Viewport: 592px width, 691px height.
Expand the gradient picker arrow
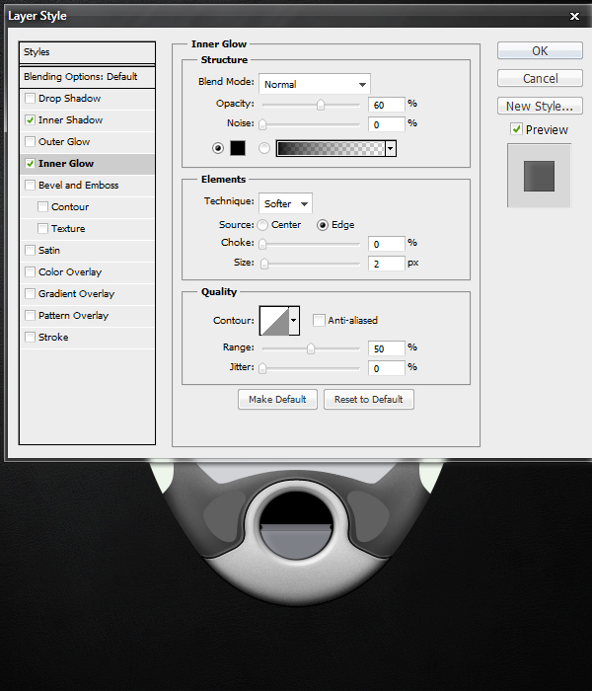tap(391, 148)
